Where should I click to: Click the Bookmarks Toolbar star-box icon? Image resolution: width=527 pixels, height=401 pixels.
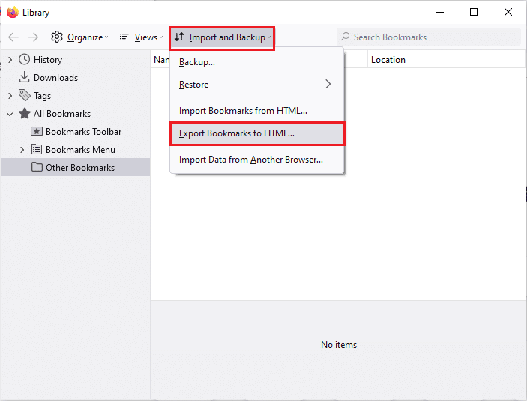(x=37, y=131)
